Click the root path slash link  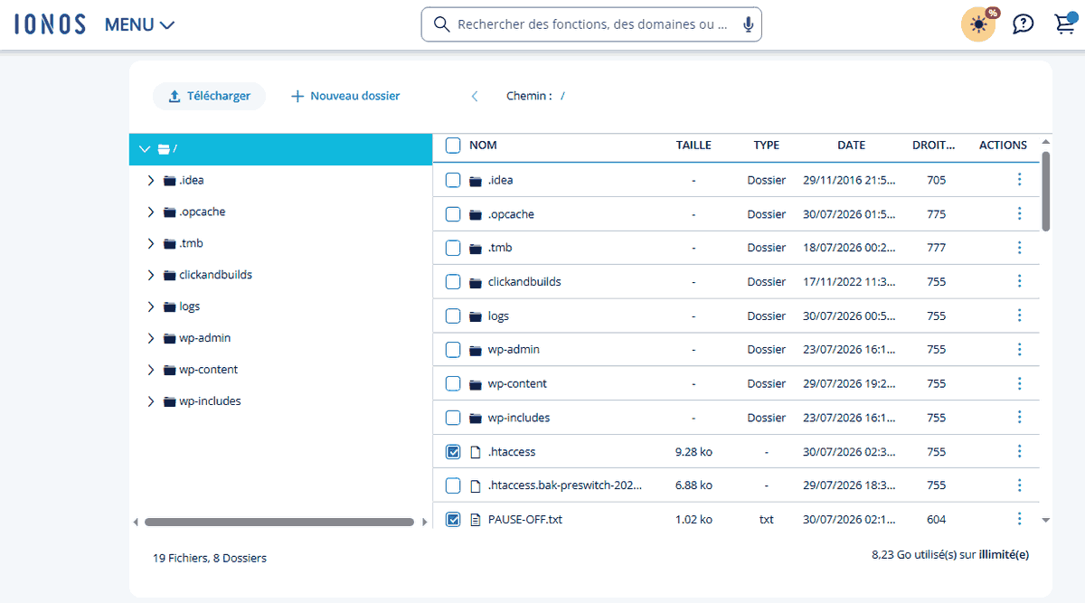[562, 96]
